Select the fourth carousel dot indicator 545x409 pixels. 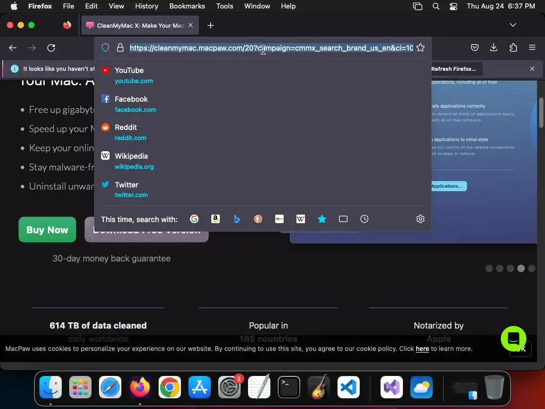click(521, 268)
